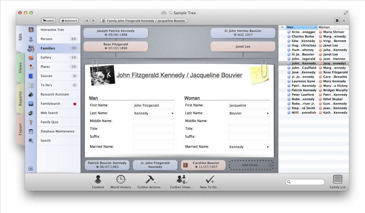
Task: Click the yellow sticky note star
Action: 259,75
